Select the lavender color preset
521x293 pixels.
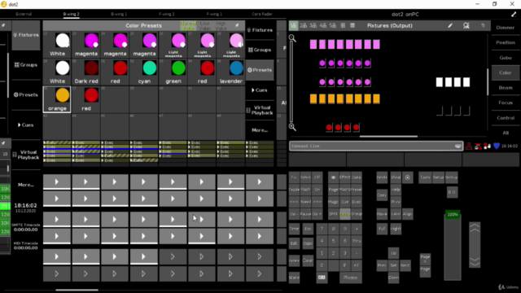point(230,72)
